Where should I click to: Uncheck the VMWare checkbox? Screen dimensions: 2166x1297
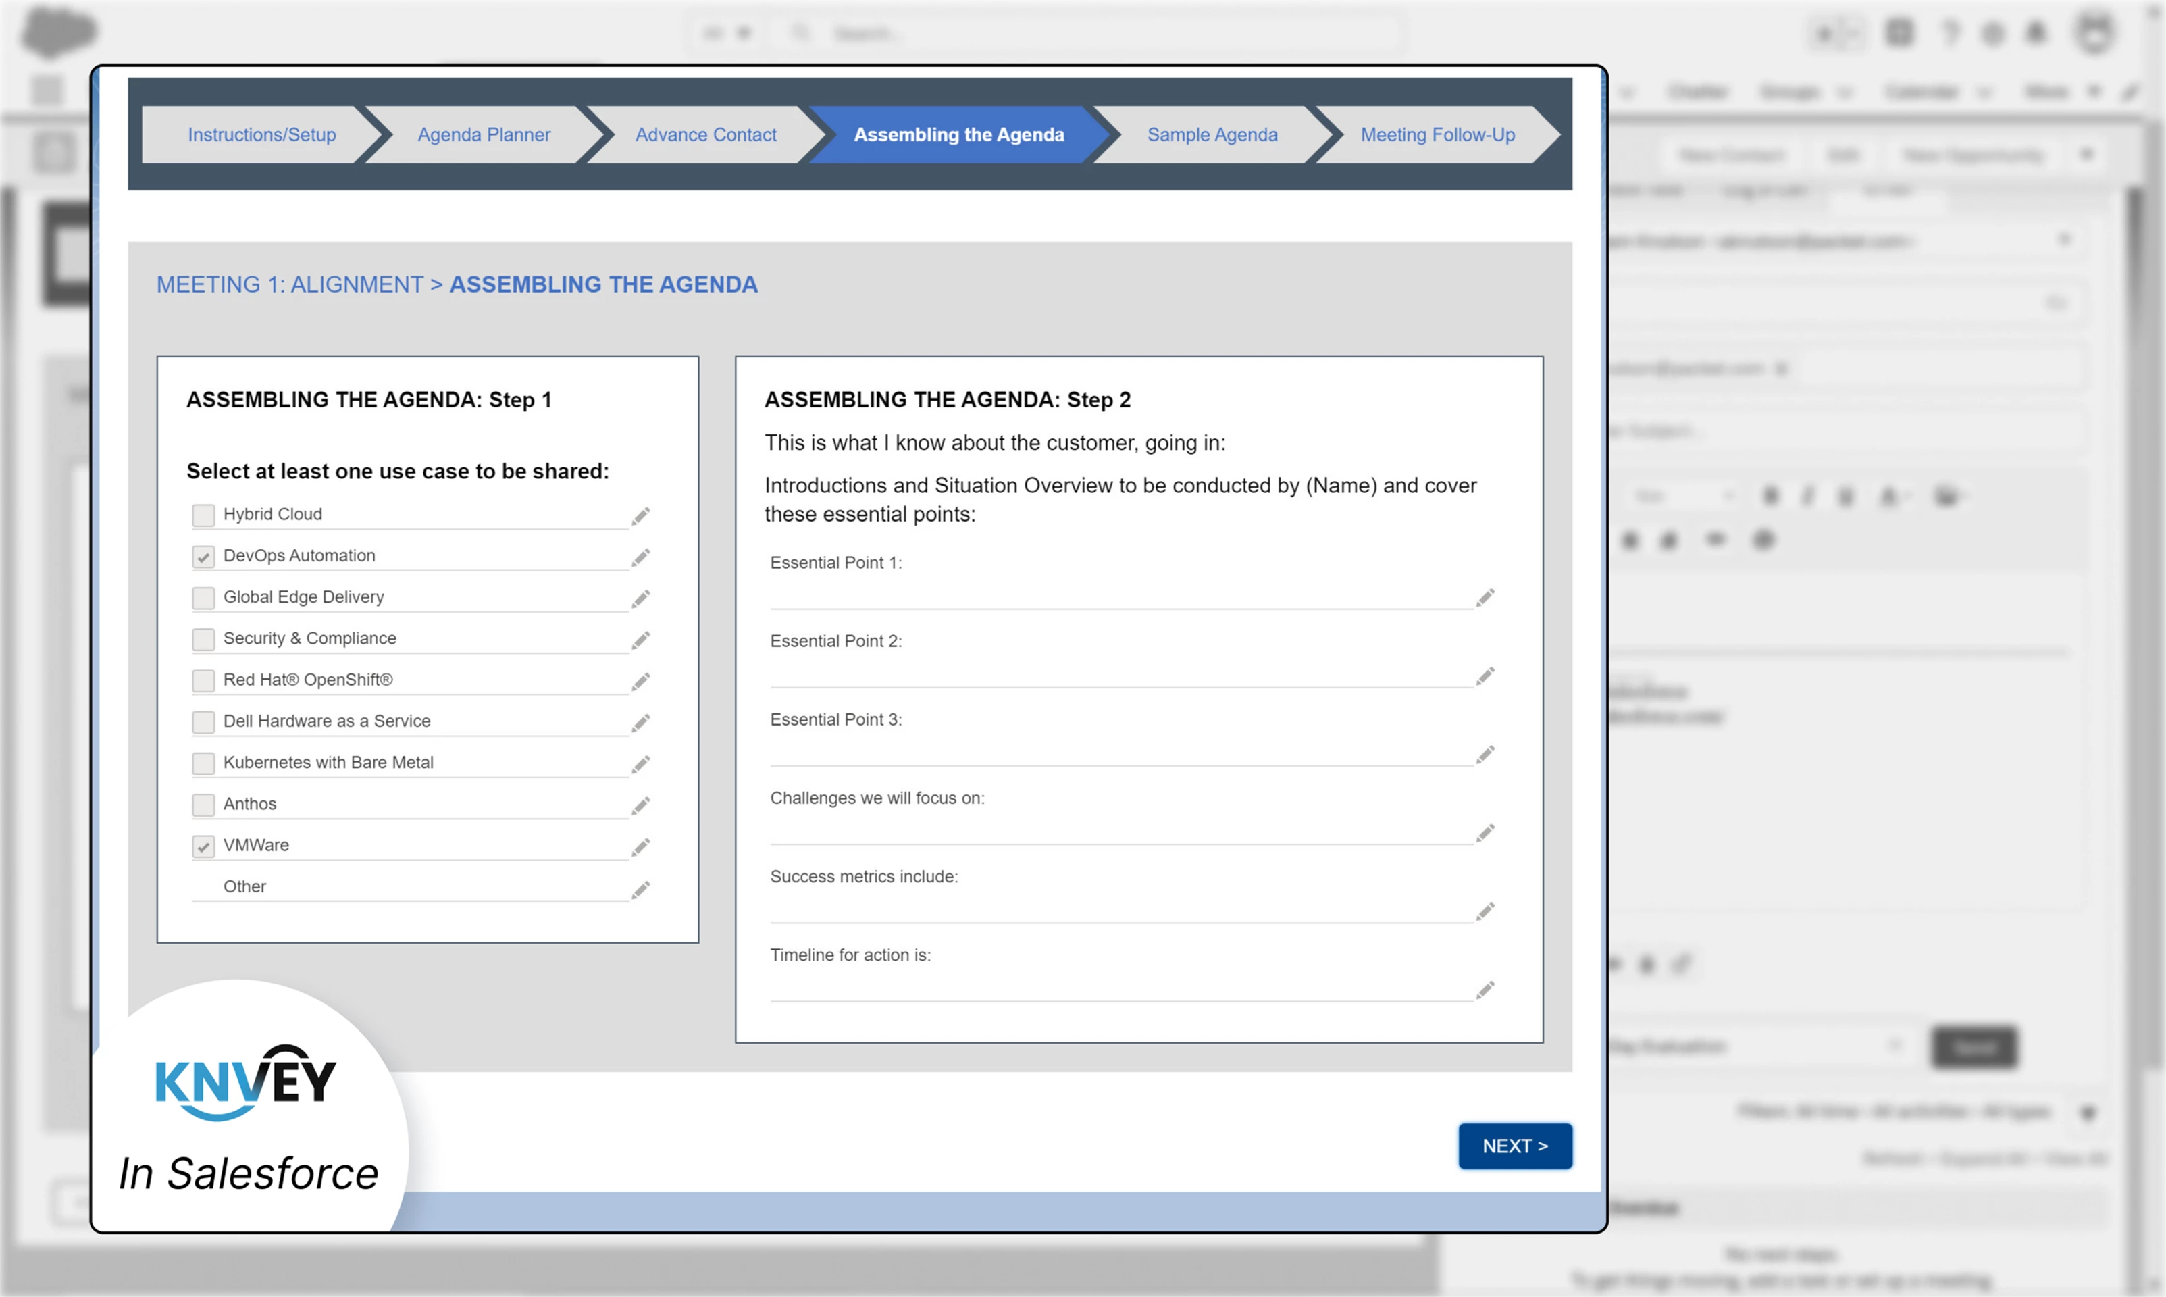click(203, 846)
